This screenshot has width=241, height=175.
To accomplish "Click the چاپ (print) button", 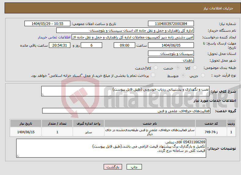I will coord(134,167).
